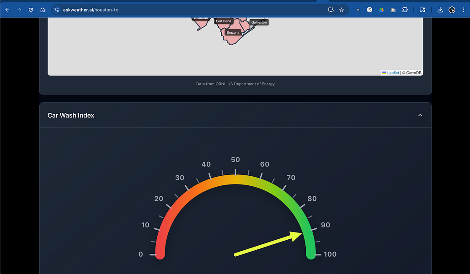Image resolution: width=470 pixels, height=274 pixels.
Task: Click the 70 label on gauge
Action: click(291, 178)
